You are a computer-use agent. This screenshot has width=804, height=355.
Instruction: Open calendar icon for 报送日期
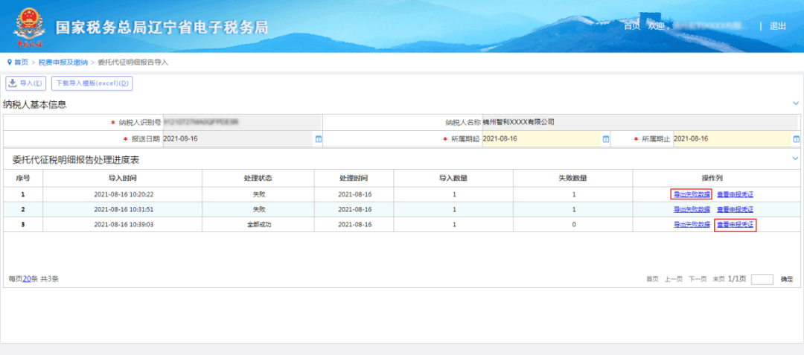319,139
